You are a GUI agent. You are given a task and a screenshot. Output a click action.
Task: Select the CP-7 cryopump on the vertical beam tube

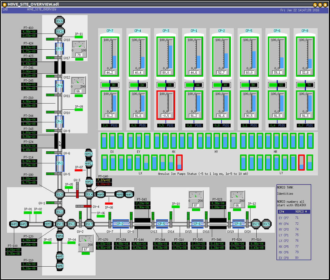coord(59,49)
